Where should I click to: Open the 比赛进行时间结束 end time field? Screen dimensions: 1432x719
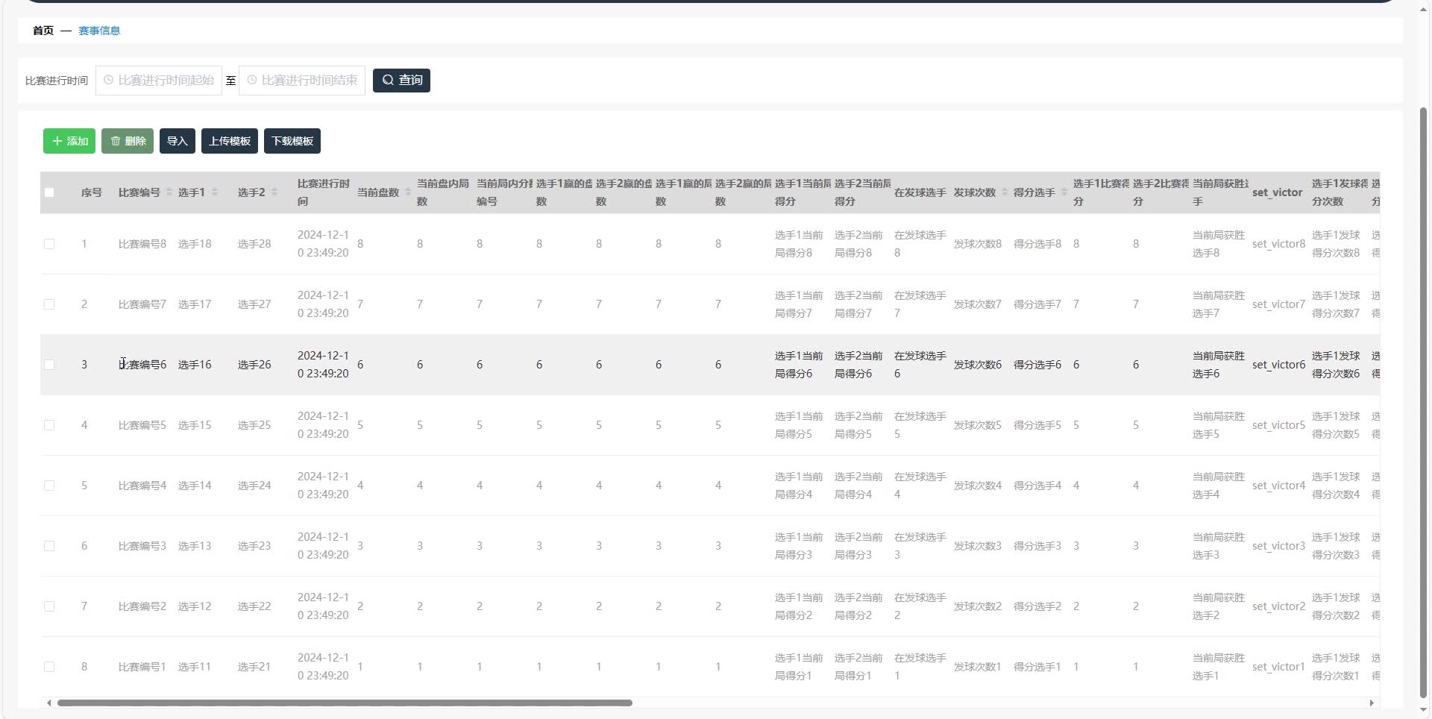tap(302, 80)
